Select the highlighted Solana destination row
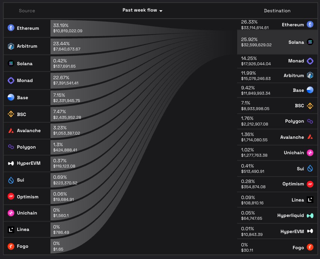 tap(277, 42)
